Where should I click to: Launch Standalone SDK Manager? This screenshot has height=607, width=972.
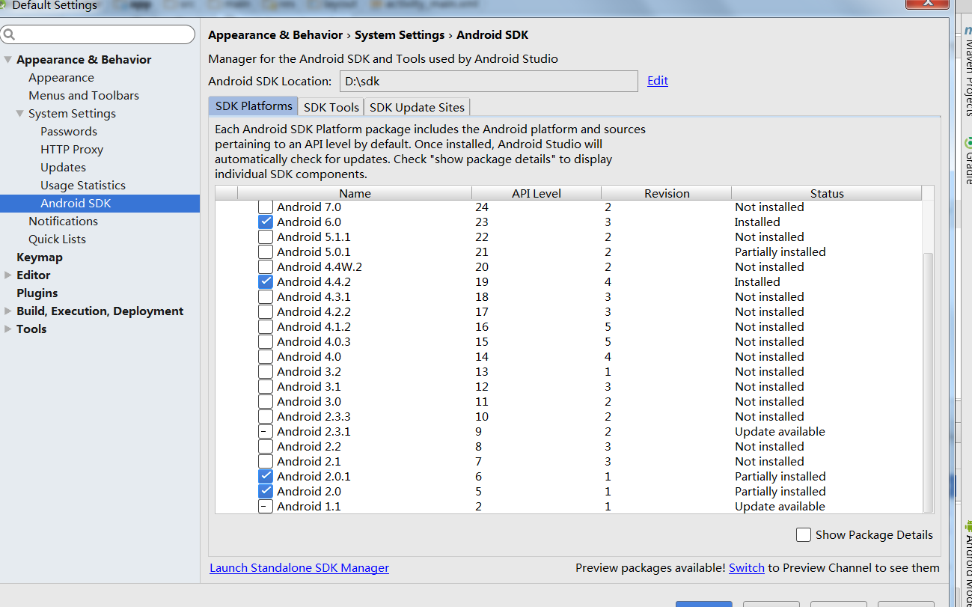click(x=299, y=568)
